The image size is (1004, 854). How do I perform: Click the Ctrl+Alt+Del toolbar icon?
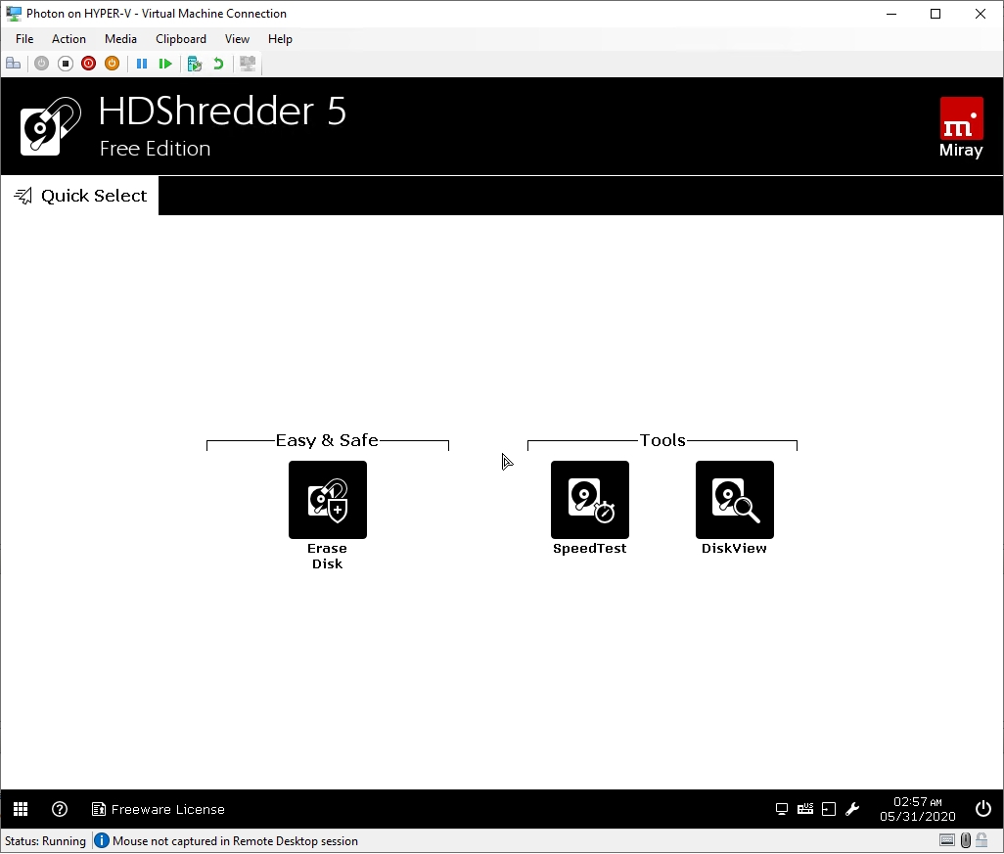tap(14, 64)
